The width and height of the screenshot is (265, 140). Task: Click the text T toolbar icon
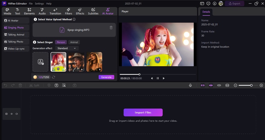click(56, 85)
